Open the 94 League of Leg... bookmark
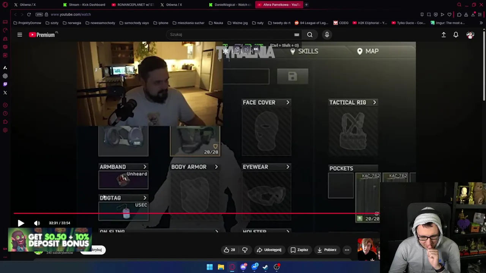 (311, 23)
